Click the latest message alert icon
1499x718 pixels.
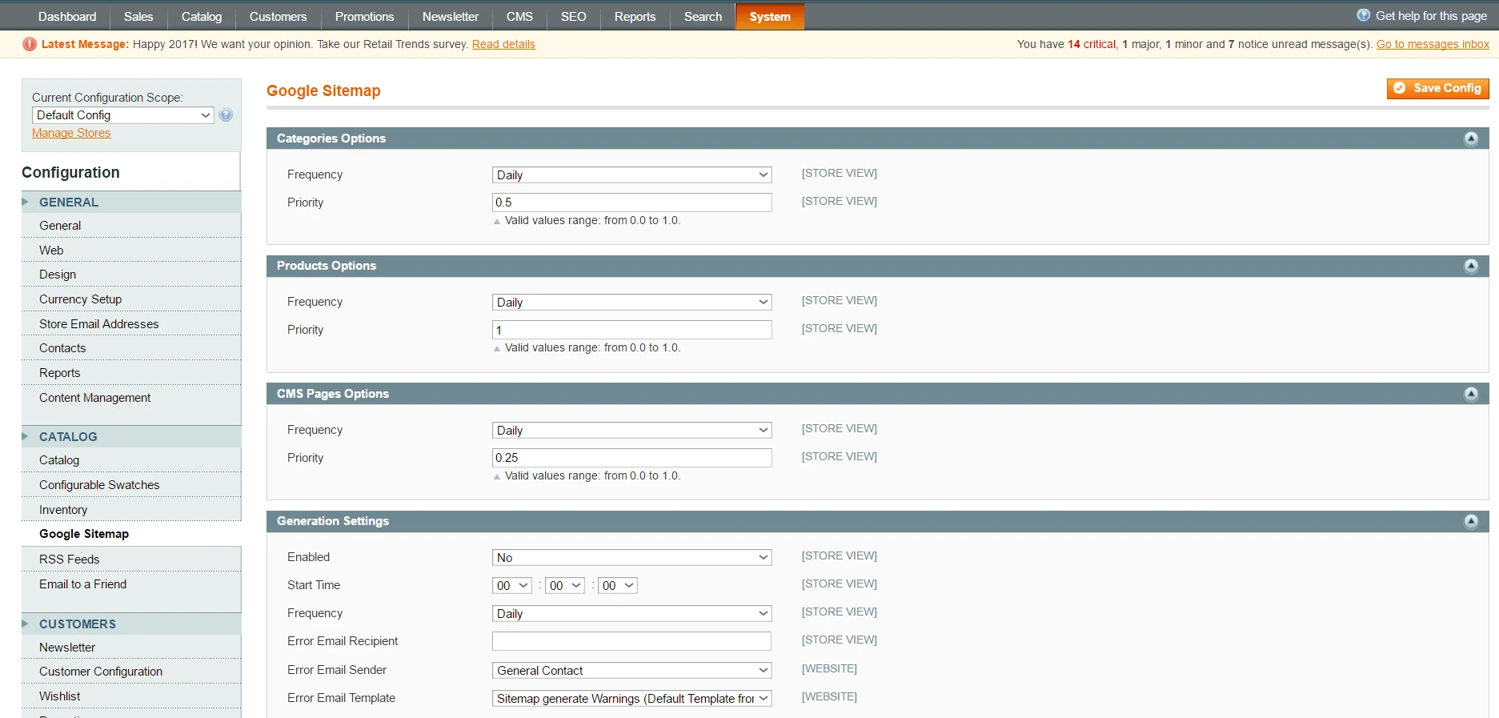coord(30,44)
